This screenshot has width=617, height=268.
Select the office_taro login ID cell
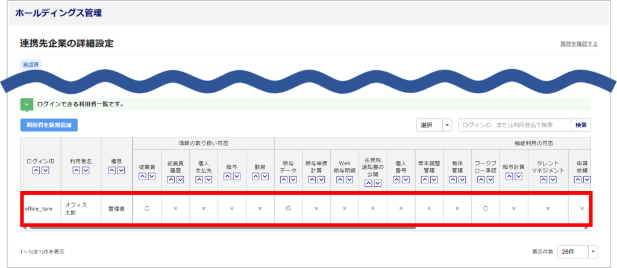click(x=39, y=209)
